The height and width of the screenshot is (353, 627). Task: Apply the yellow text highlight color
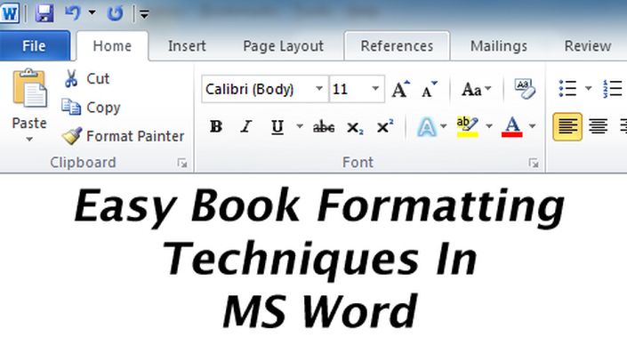coord(467,127)
